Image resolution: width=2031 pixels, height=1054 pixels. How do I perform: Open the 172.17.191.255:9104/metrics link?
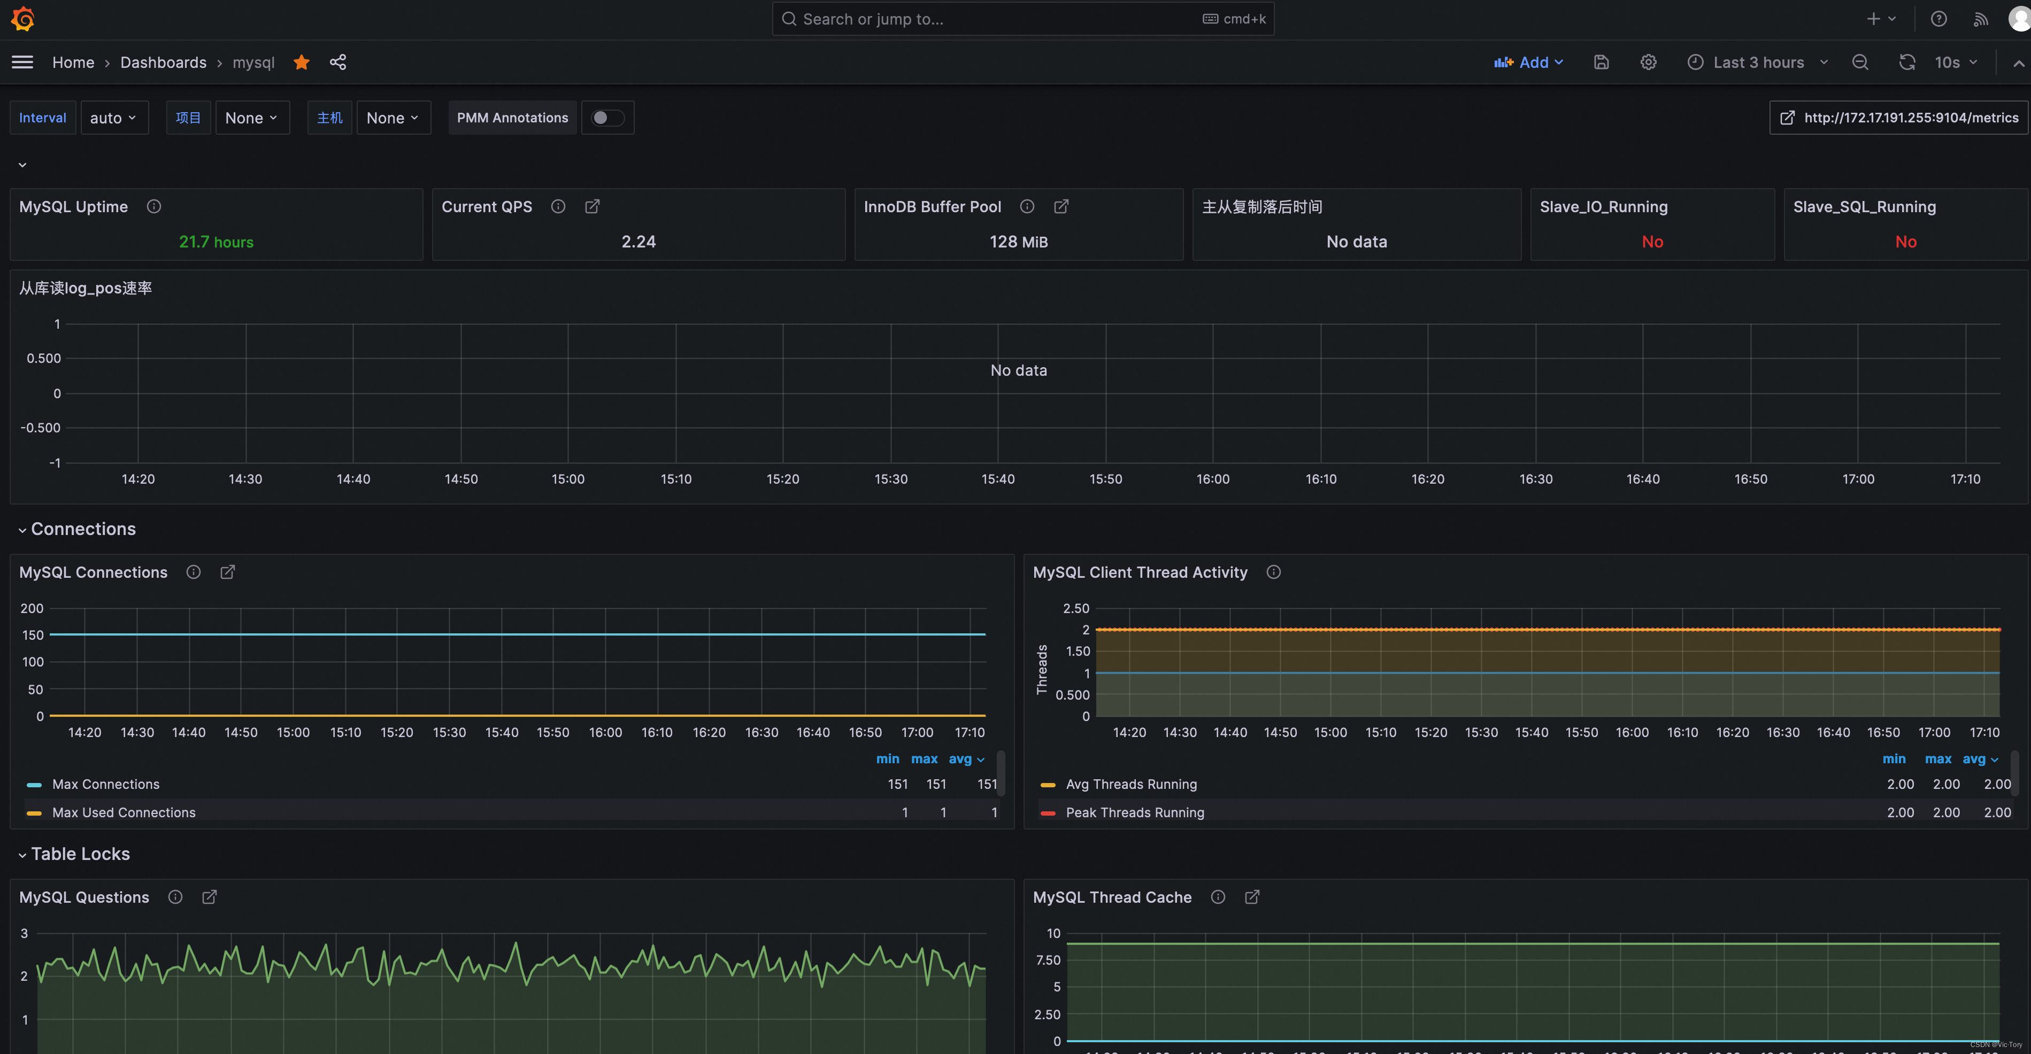coord(1898,118)
